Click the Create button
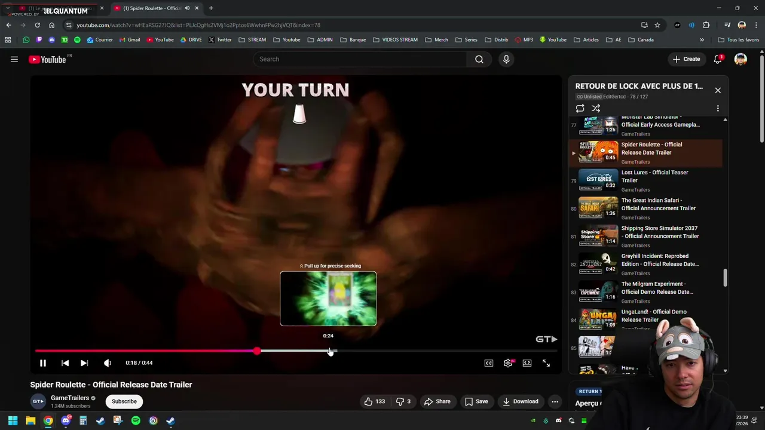The image size is (765, 430). [686, 59]
